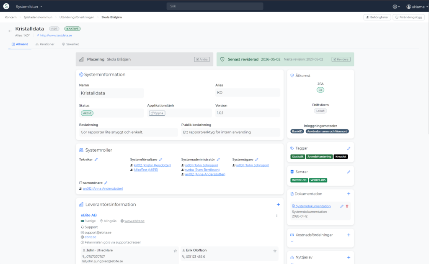
Task: Click the john.ljungblad@ebite.se email
Action: [x=104, y=261]
